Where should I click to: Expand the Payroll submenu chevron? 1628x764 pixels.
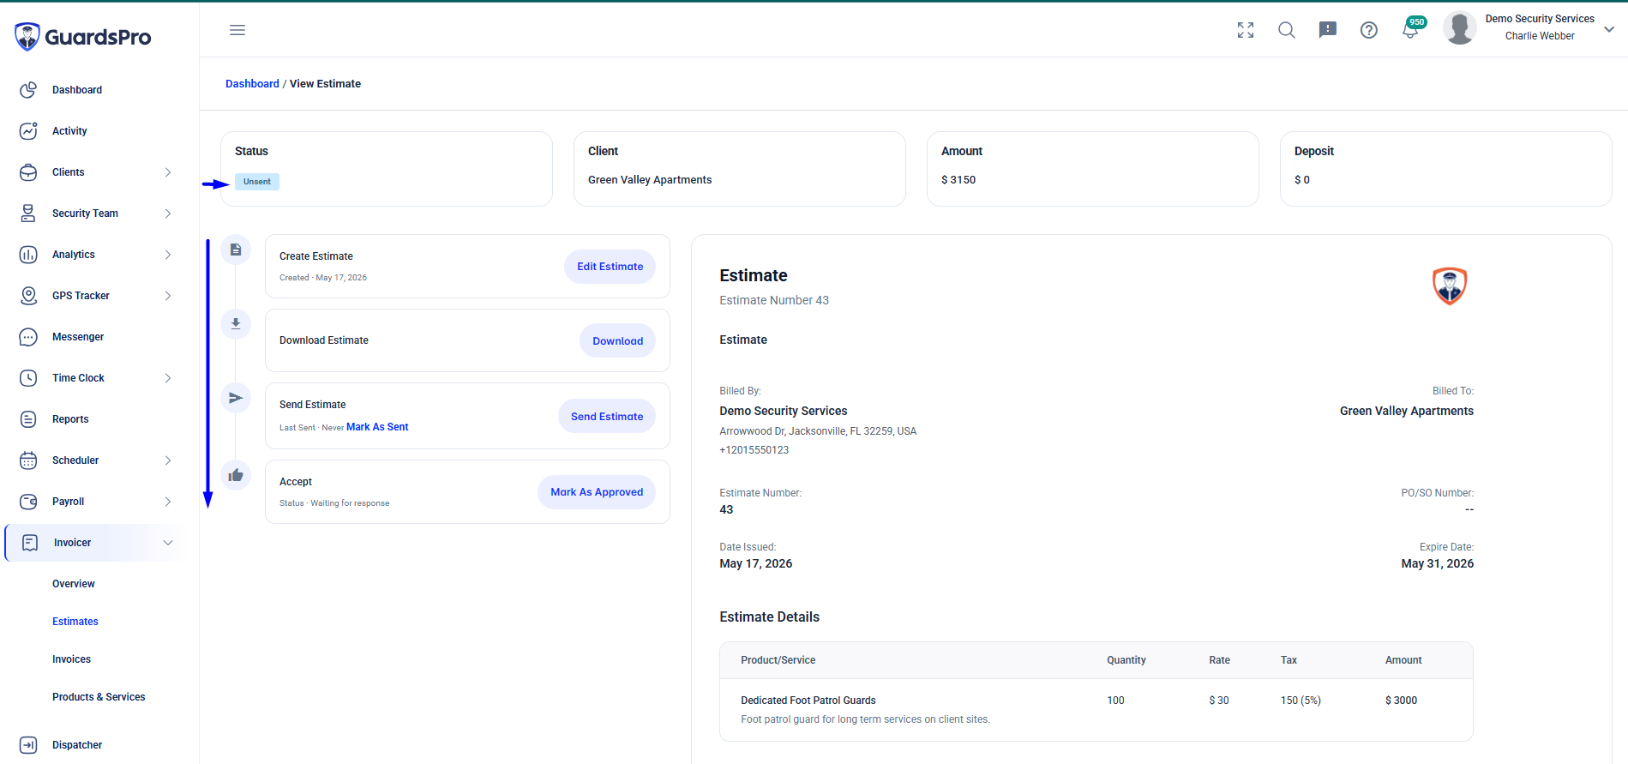168,502
